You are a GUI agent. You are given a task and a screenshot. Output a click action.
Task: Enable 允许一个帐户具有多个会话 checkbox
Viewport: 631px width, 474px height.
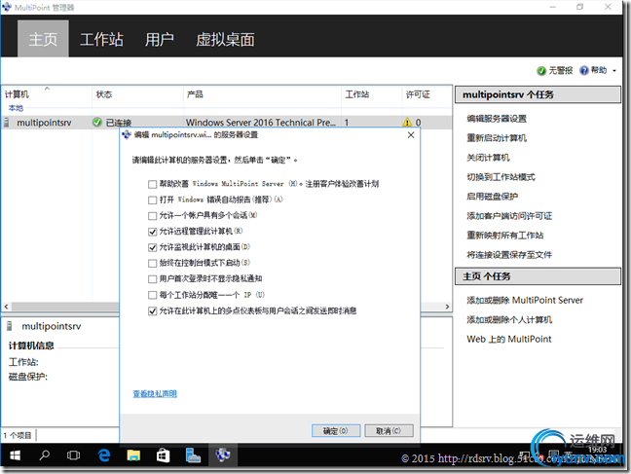coord(152,216)
